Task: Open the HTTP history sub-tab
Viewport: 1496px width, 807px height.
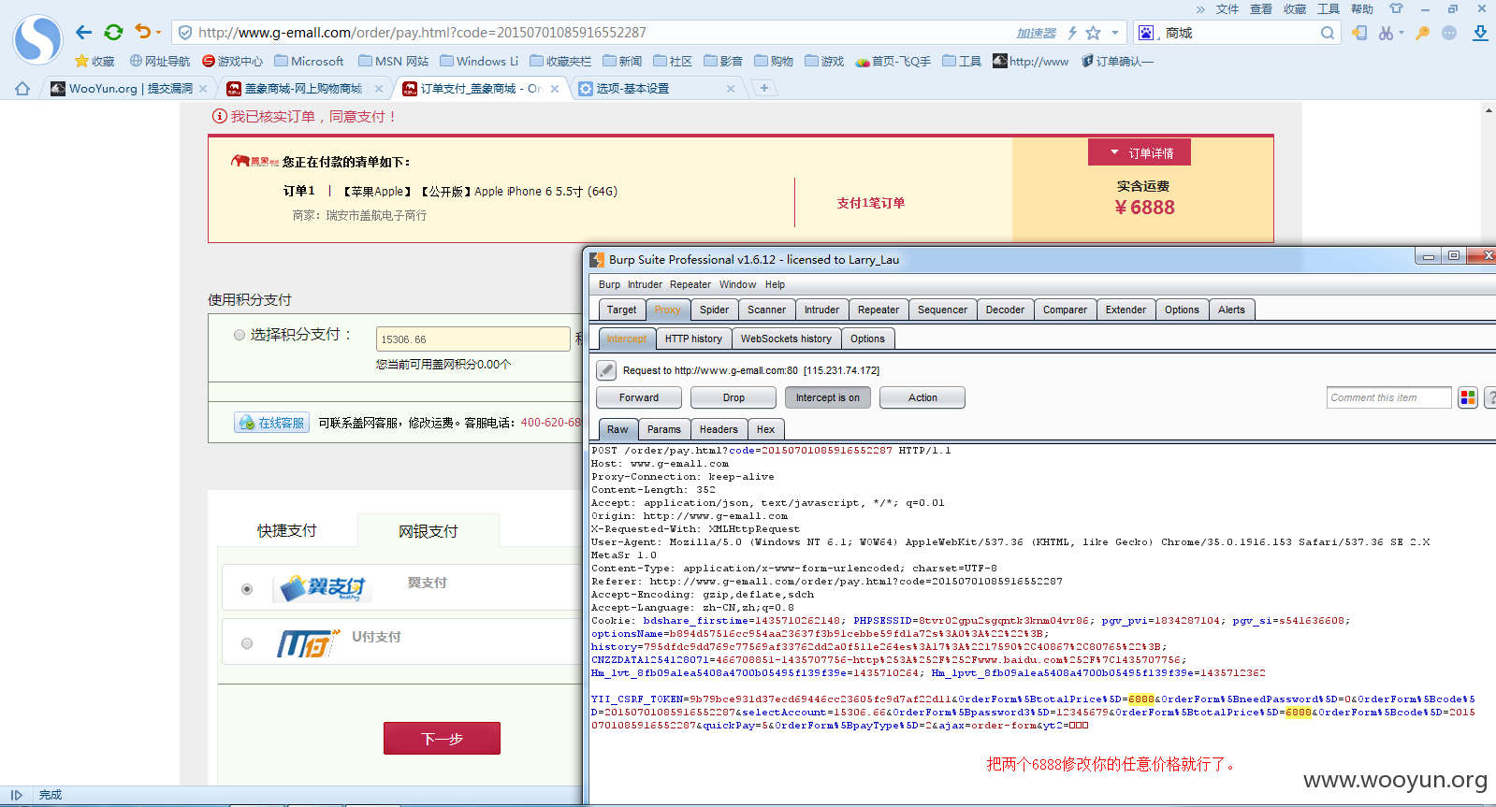Action: pyautogui.click(x=693, y=339)
